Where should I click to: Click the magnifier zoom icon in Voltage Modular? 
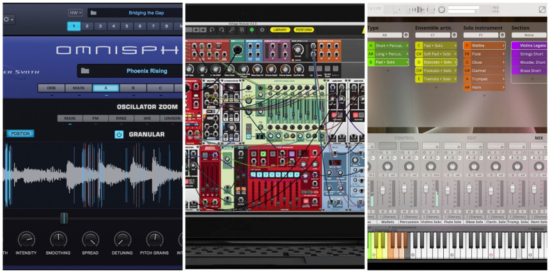tap(232, 30)
